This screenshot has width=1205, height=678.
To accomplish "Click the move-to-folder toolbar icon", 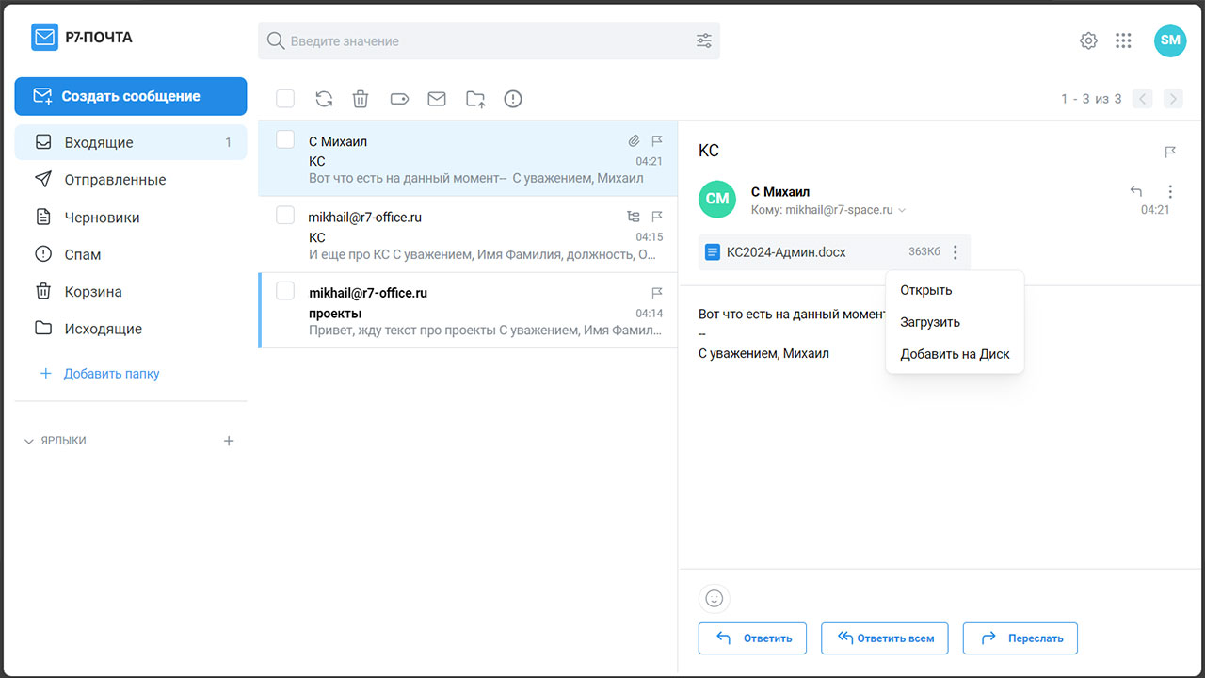I will [475, 99].
